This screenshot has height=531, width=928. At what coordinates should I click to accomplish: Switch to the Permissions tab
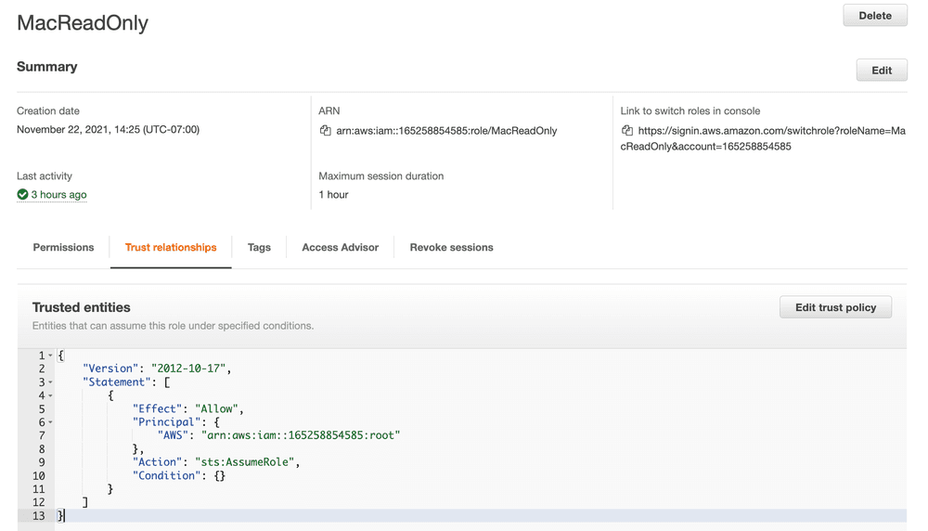click(x=63, y=248)
